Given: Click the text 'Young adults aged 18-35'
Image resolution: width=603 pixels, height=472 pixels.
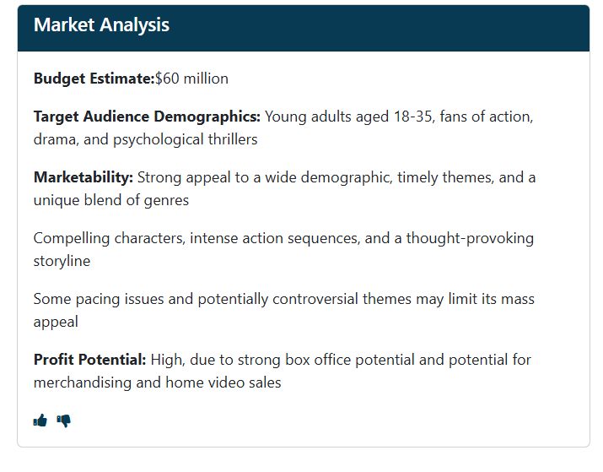Looking at the screenshot, I should [x=349, y=117].
